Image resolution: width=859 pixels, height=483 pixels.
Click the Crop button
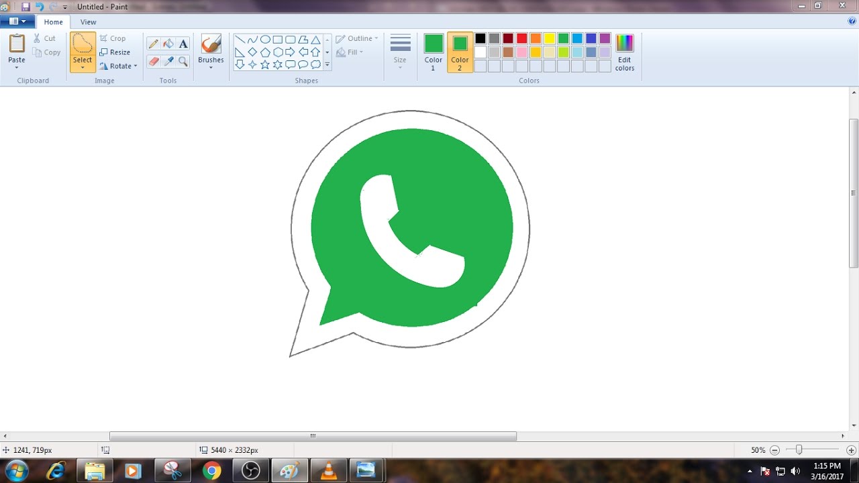click(x=114, y=38)
